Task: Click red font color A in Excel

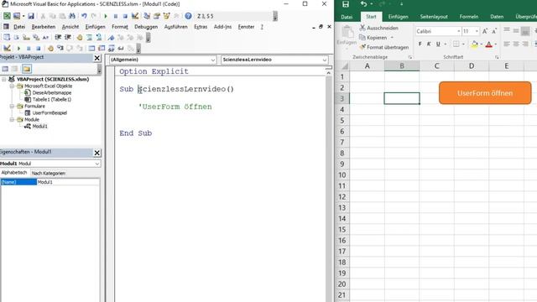Action: pyautogui.click(x=488, y=44)
